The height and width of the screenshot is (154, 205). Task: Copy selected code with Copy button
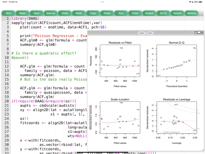tap(93, 13)
